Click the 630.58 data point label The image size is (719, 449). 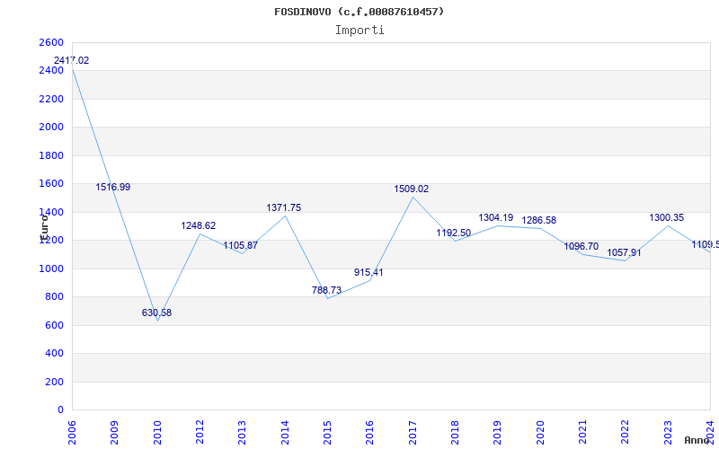click(x=156, y=313)
